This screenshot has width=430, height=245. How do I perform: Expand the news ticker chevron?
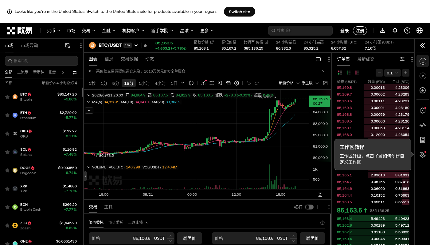tap(323, 71)
